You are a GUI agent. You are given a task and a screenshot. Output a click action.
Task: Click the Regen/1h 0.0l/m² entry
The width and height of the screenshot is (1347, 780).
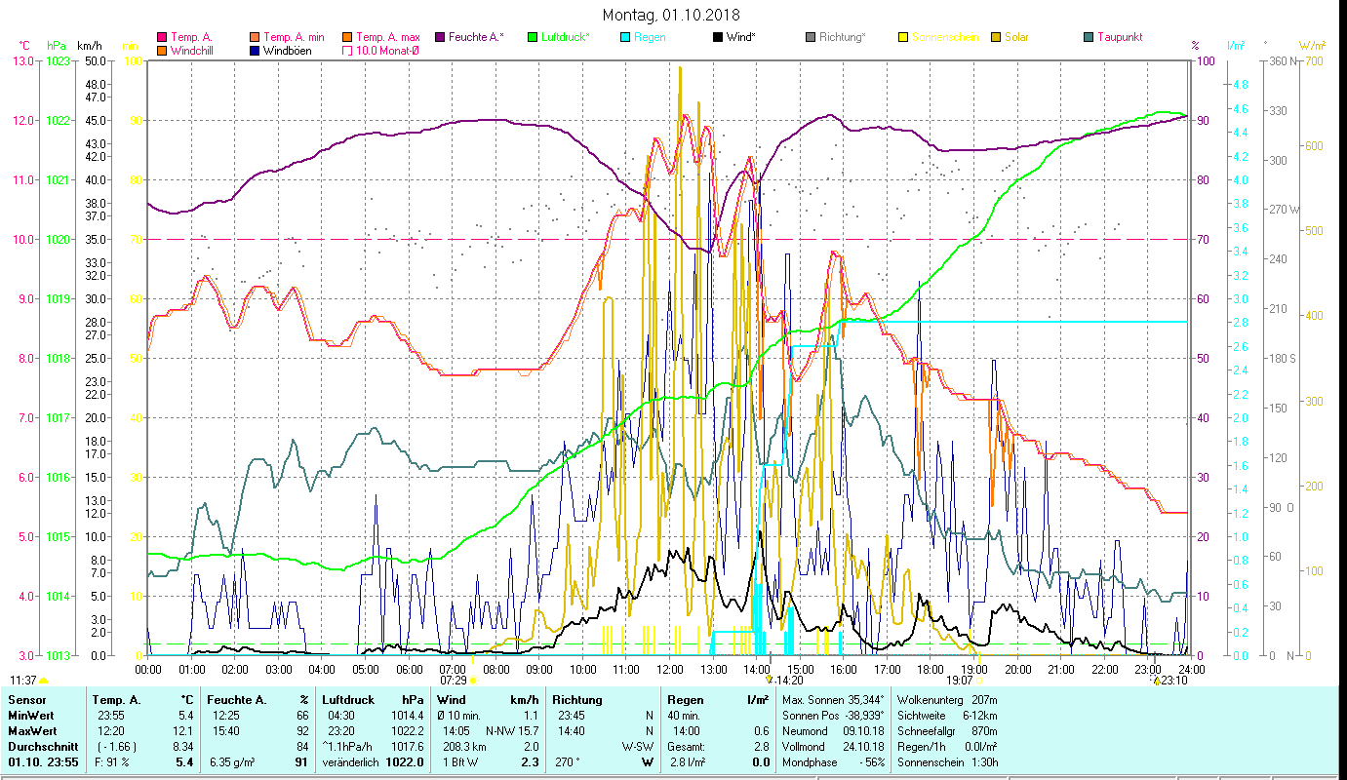coord(948,746)
